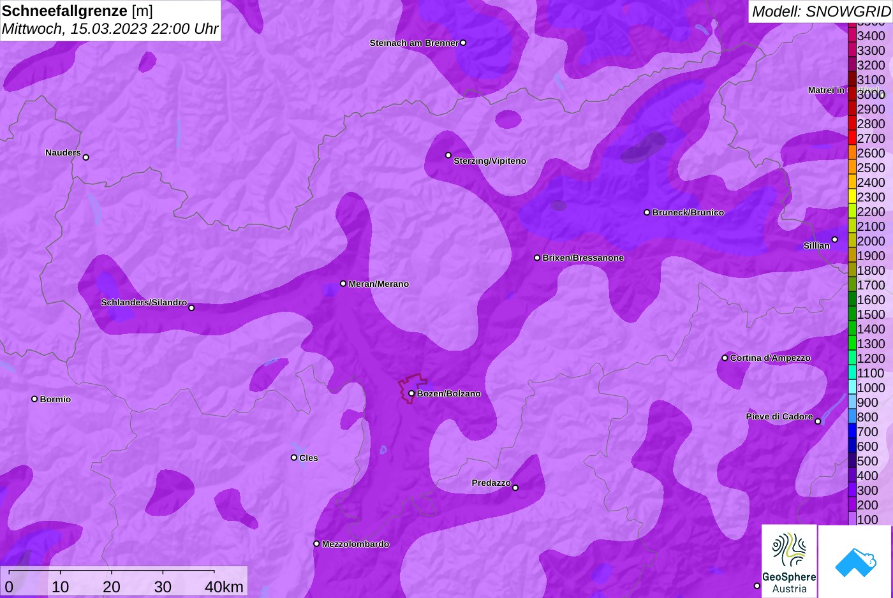Click the Sterzing/Vipiteno marker dot
This screenshot has height=598, width=893.
click(x=448, y=155)
